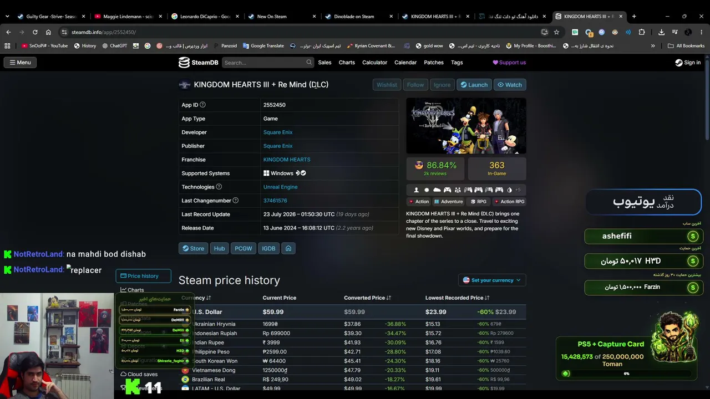Launch the game with Launch button

[474, 85]
